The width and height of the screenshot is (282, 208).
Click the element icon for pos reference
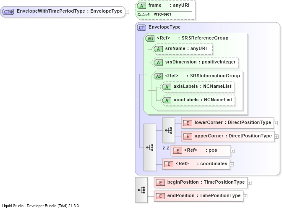(178, 150)
